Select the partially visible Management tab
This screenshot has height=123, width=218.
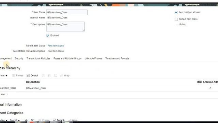click(6, 58)
